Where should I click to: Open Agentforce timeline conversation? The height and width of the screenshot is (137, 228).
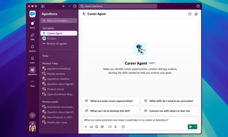[x=59, y=79]
